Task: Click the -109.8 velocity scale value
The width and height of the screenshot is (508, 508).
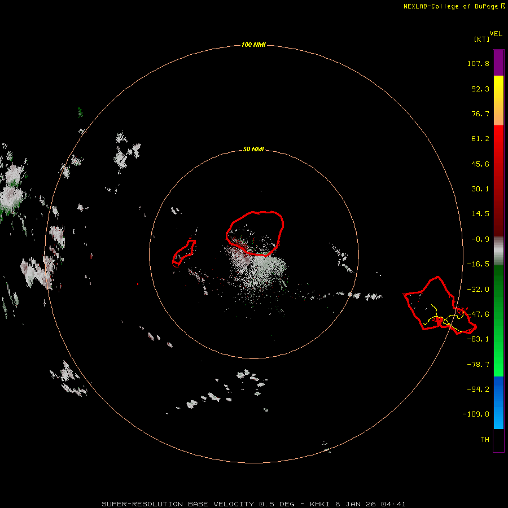Action: 476,414
